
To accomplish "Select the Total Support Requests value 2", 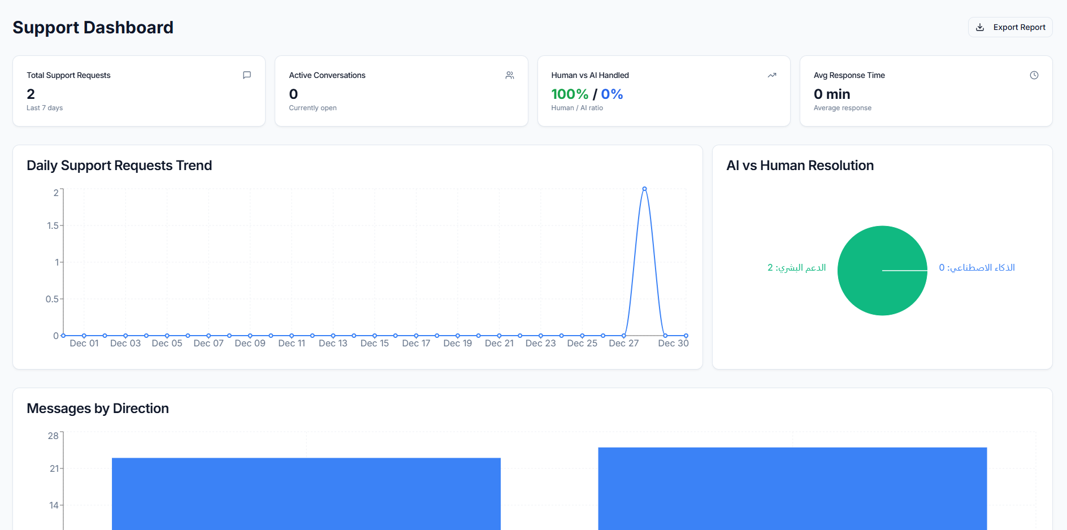I will pyautogui.click(x=31, y=94).
